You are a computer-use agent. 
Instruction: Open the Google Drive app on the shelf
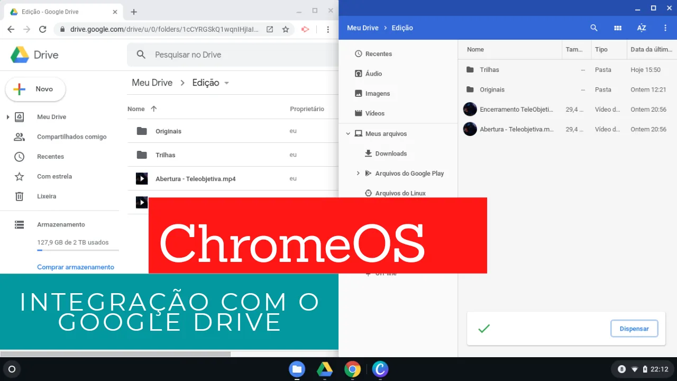(x=325, y=369)
